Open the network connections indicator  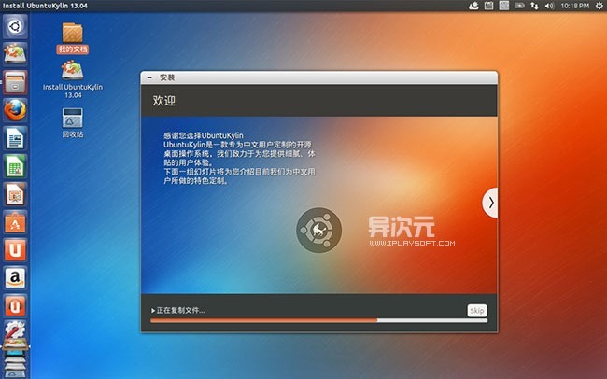click(534, 6)
